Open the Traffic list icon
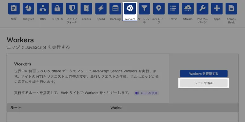This screenshot has height=122, width=245. pyautogui.click(x=173, y=9)
